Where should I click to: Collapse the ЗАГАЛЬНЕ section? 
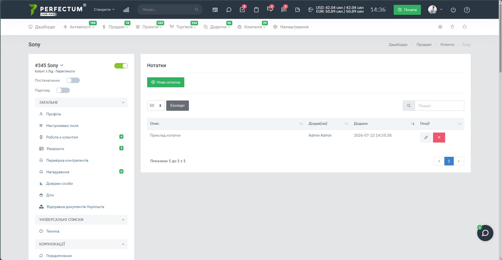(x=81, y=102)
